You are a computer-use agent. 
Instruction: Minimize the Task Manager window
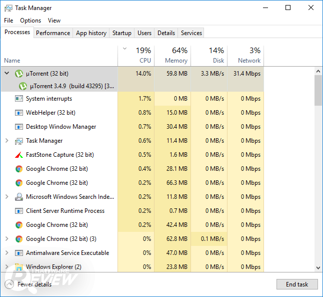265,8
